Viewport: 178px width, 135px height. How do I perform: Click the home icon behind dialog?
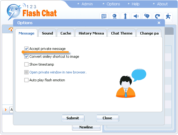pyautogui.click(x=11, y=29)
